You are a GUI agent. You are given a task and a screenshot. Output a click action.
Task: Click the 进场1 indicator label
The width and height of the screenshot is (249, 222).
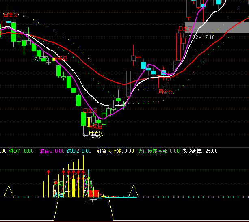15,151
